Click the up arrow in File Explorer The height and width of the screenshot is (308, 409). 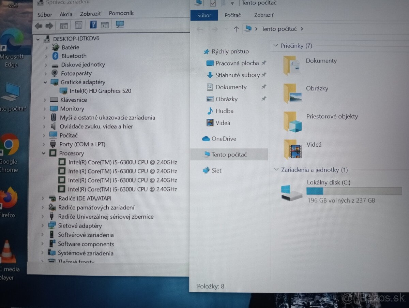pyautogui.click(x=236, y=29)
